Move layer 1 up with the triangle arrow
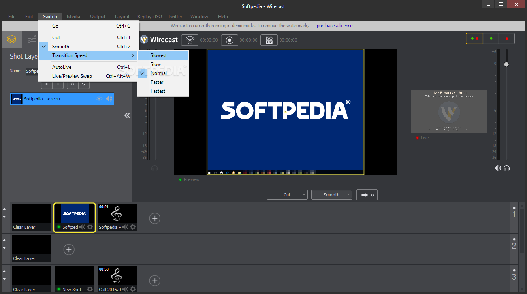 tap(4, 209)
